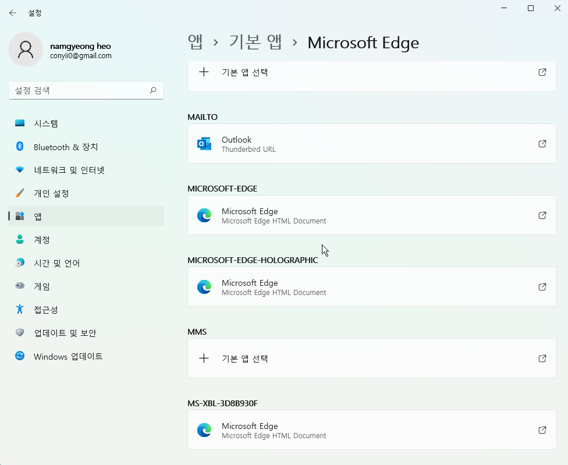Open 계정 settings
Image resolution: width=568 pixels, height=465 pixels.
(86, 239)
